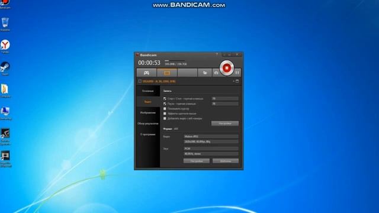Open the Bandicam desktop shortcut
The width and height of the screenshot is (379, 213).
(x=5, y=4)
